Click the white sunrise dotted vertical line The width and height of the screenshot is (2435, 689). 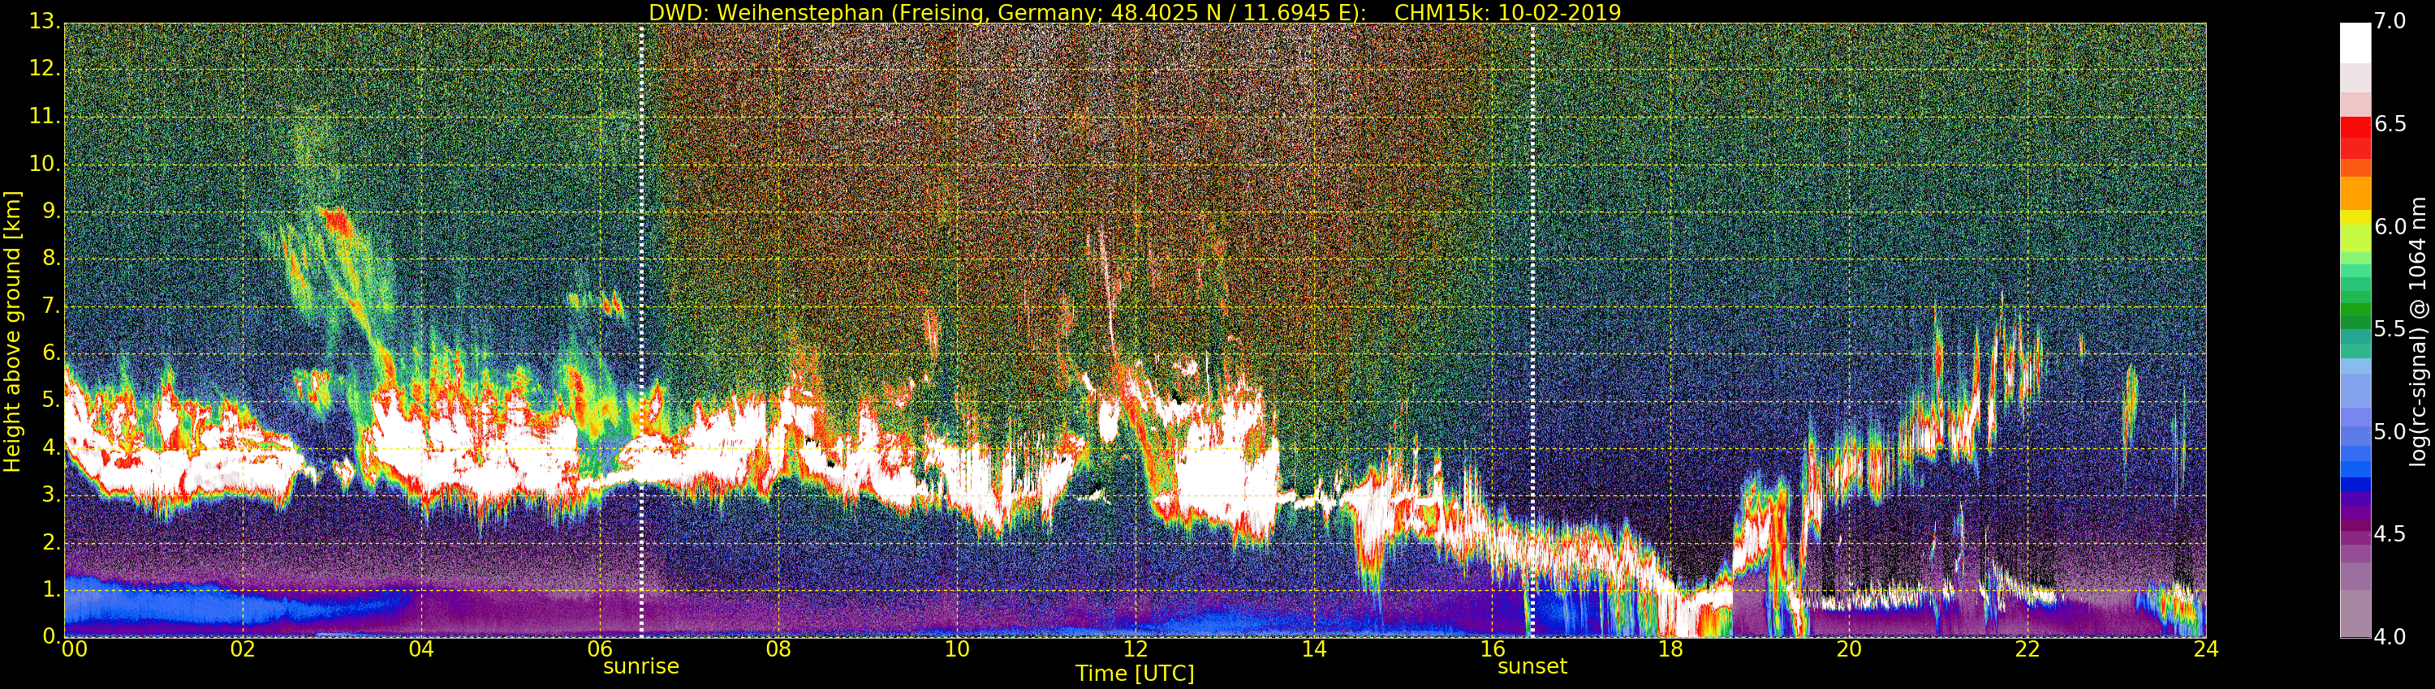coord(642,331)
